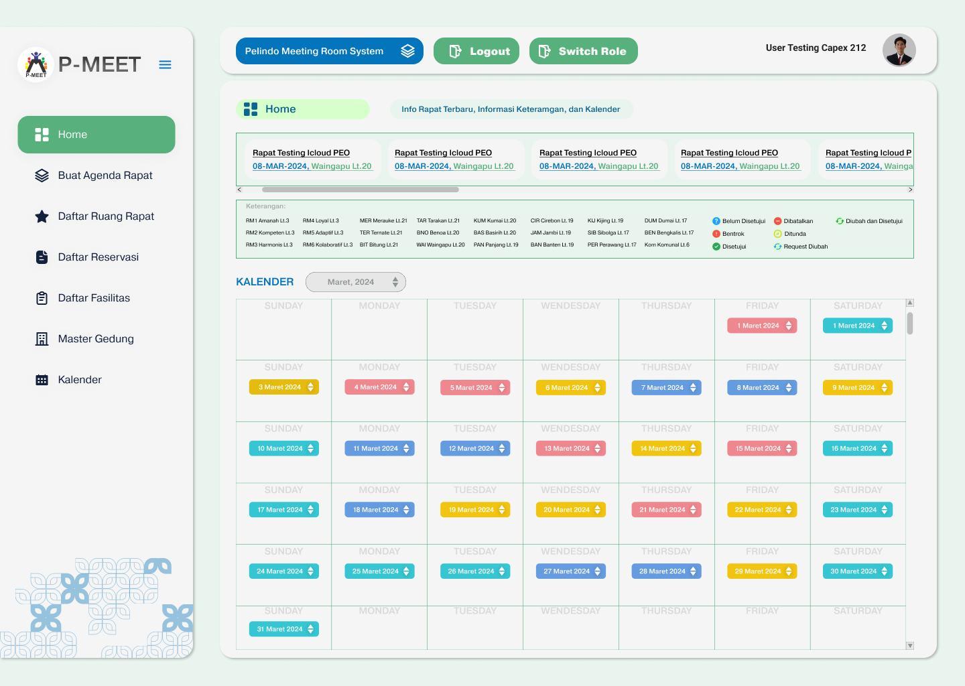Viewport: 965px width, 686px height.
Task: Click RM1 Amanah Lt.3 room label
Action: click(267, 220)
